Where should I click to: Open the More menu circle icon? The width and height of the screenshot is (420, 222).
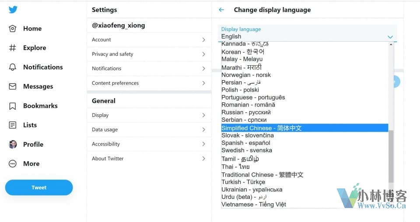point(13,164)
